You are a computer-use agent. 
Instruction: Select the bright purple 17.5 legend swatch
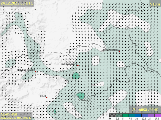[157, 115]
